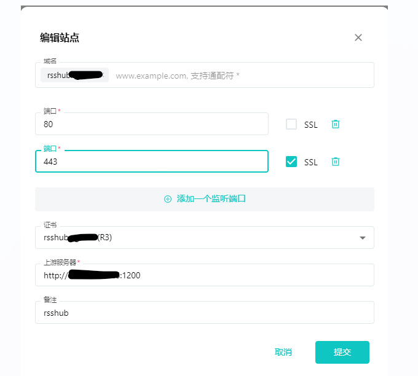
Task: Click the 编辑站点 dialog title
Action: pos(60,38)
